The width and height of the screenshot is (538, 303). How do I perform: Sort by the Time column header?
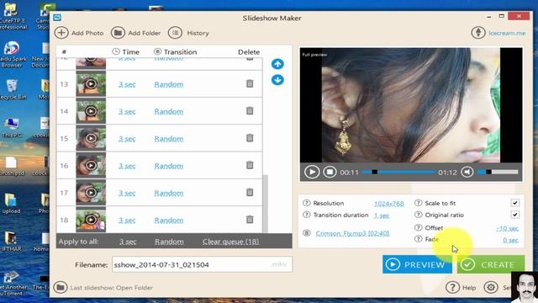[125, 52]
